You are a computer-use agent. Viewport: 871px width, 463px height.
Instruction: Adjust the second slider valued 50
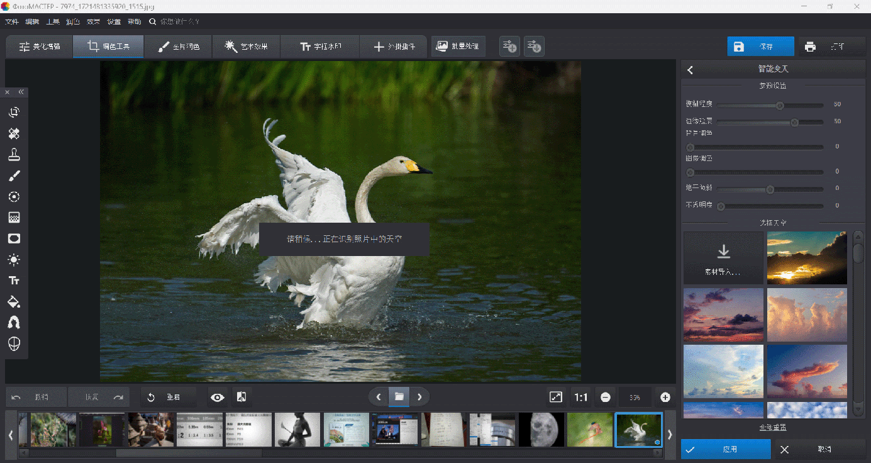click(770, 122)
